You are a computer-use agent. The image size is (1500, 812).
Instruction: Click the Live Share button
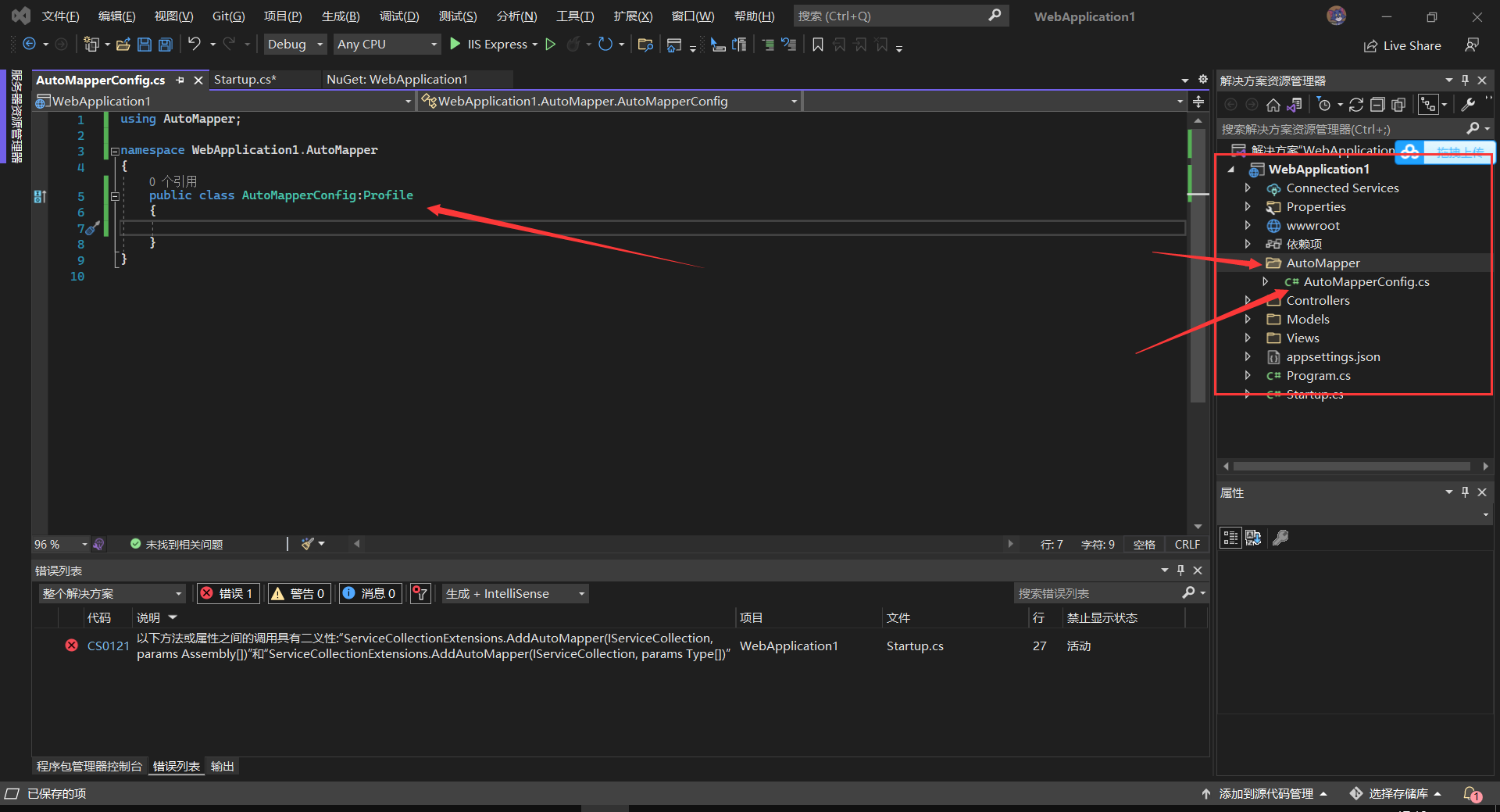tap(1402, 45)
